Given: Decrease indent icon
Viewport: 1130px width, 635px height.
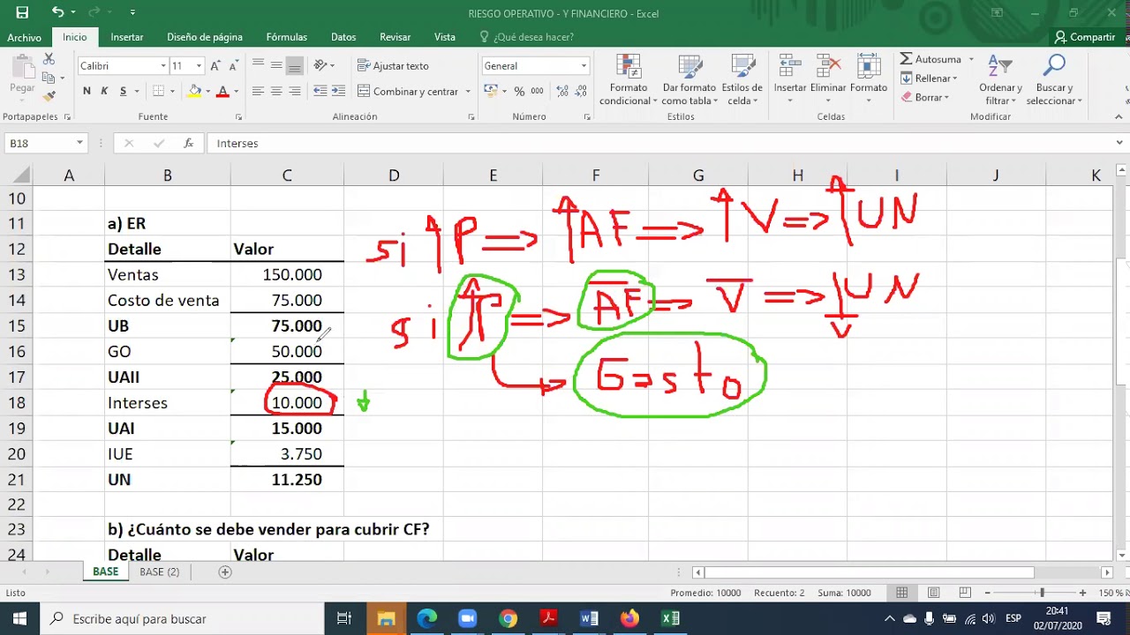Looking at the screenshot, I should click(320, 91).
